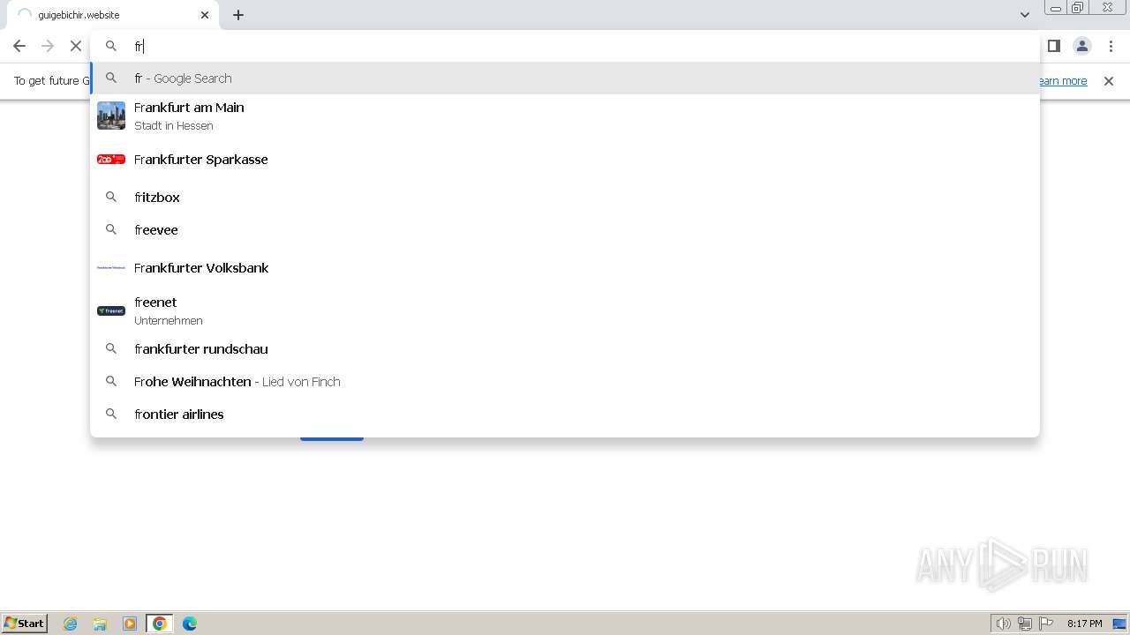This screenshot has width=1130, height=635.
Task: Choose the Frankfurt am Main suggestion
Action: (565, 116)
